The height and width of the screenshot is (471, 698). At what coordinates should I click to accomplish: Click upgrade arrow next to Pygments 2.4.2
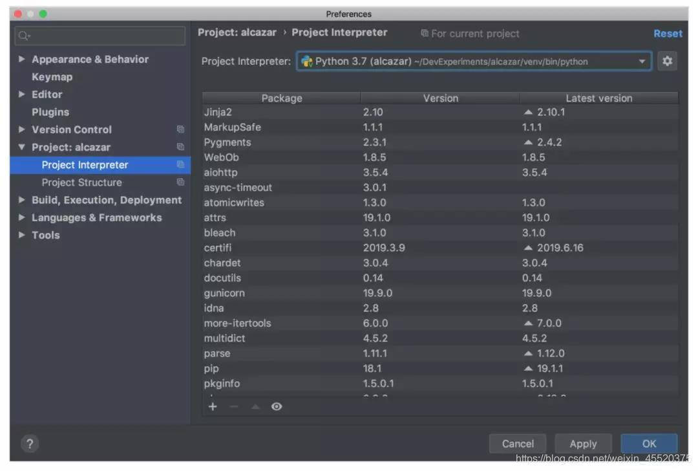click(x=528, y=142)
